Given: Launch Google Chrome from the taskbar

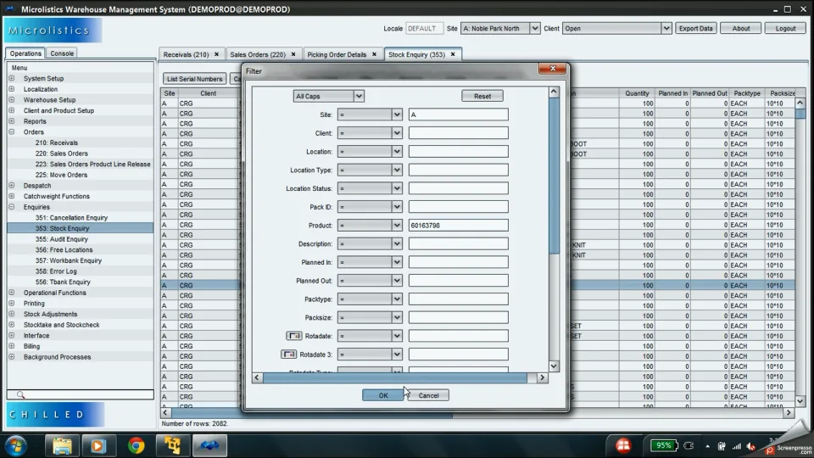Looking at the screenshot, I should point(136,445).
